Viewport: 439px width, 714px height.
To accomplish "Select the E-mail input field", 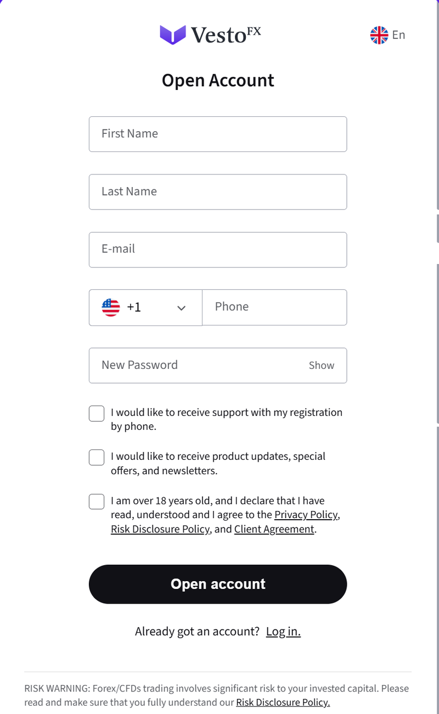I will coord(218,250).
